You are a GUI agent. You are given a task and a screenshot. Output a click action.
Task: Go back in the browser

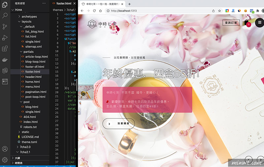coord(82,11)
